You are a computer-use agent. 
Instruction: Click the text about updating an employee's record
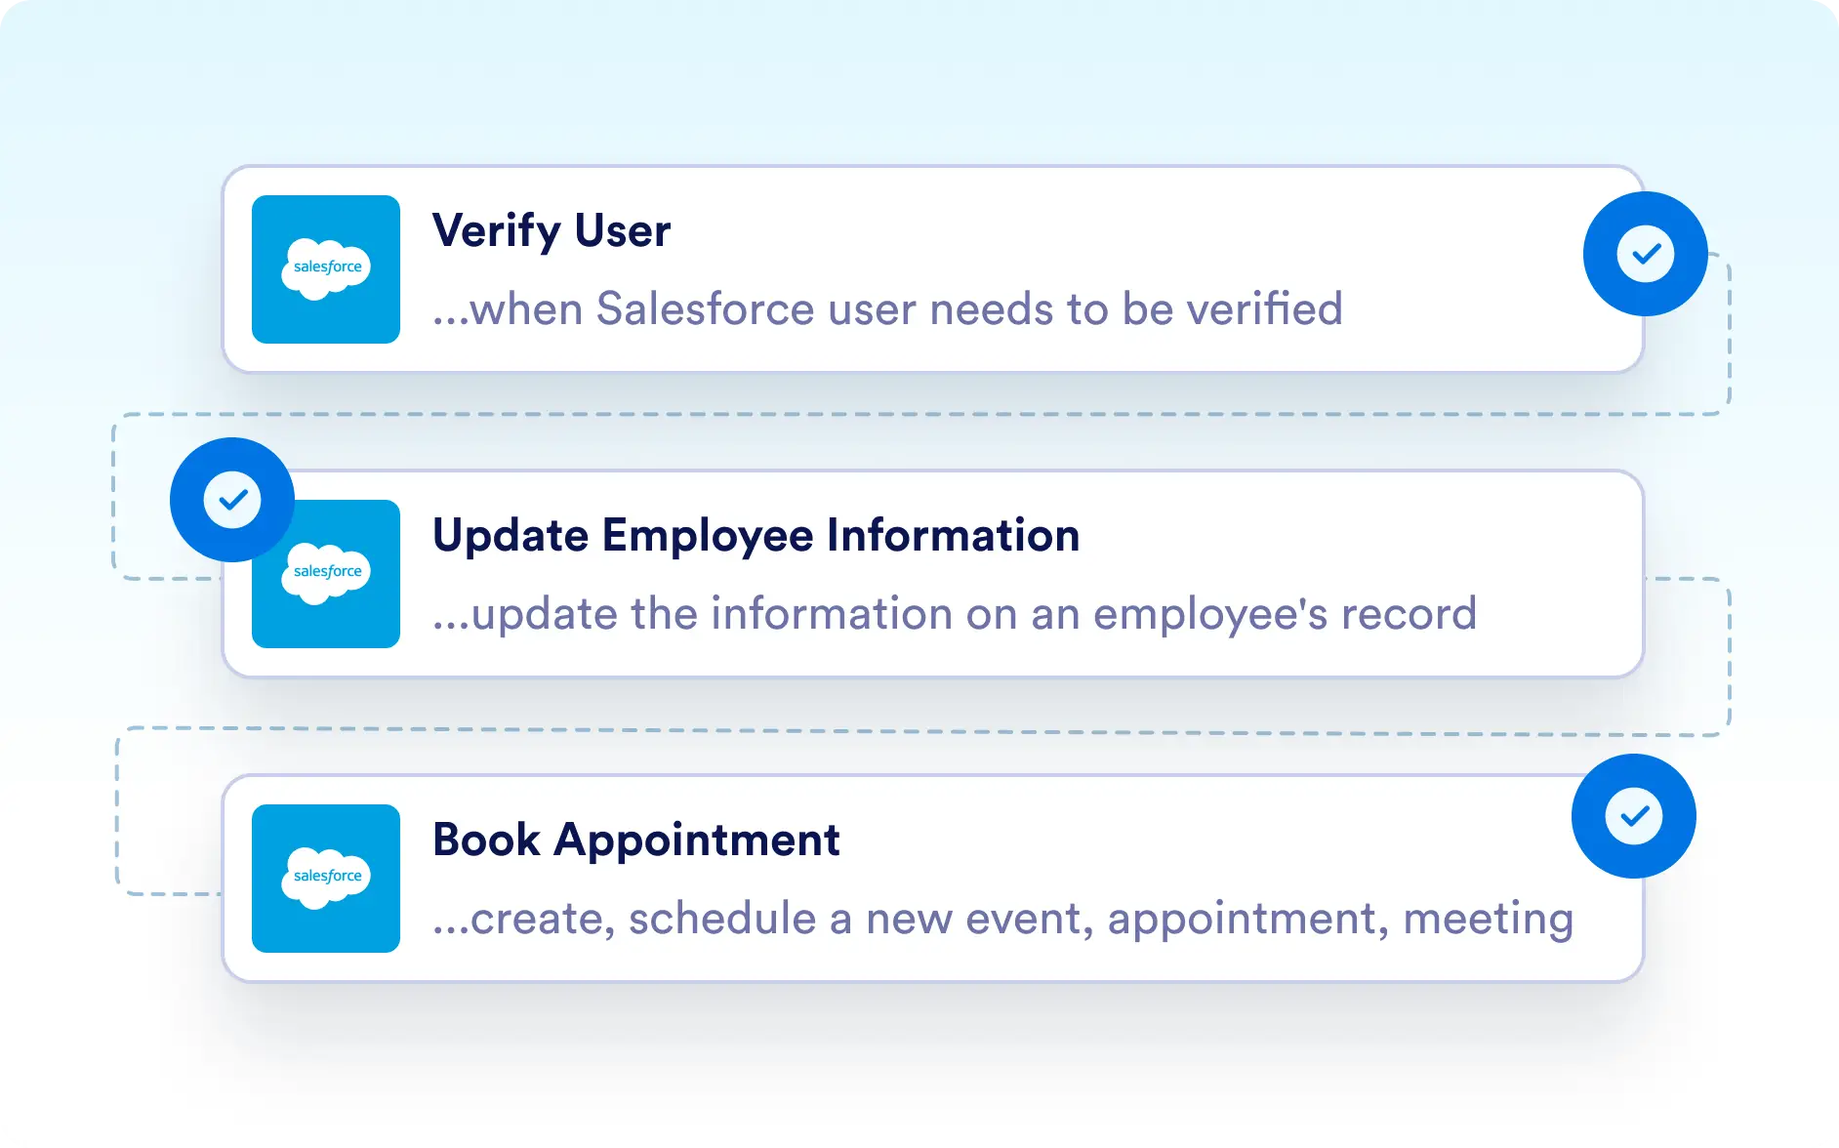click(x=955, y=614)
